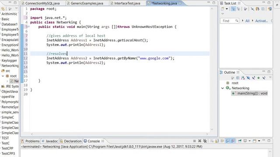Select root package in Outline
This screenshot has width=280, height=157.
point(235,83)
